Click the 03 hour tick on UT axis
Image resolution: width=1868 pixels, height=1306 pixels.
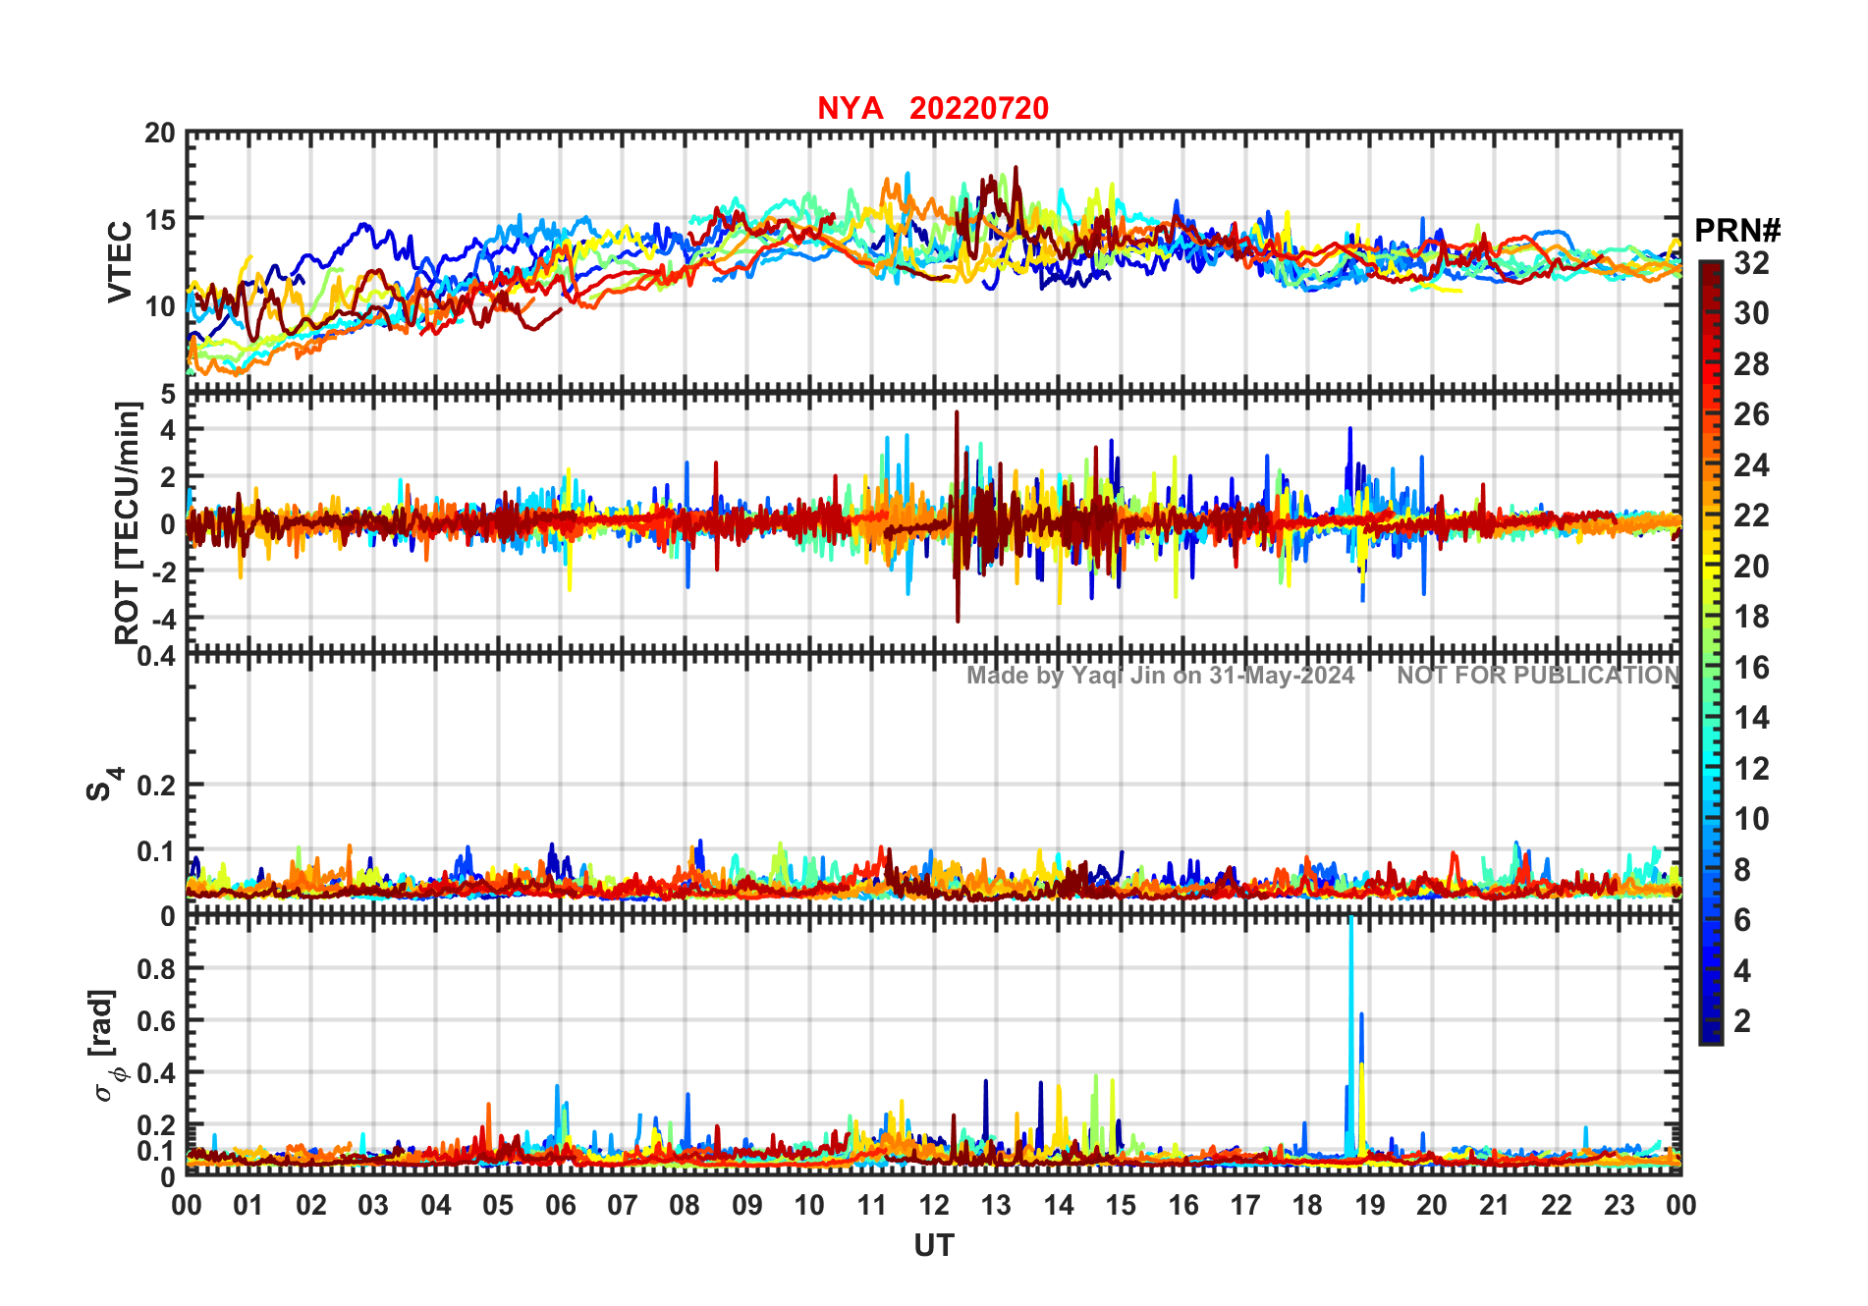[373, 1205]
